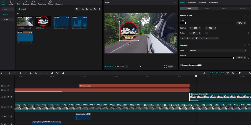The image size is (251, 125).
Task: Select the Crop tool
Action: tap(63, 73)
